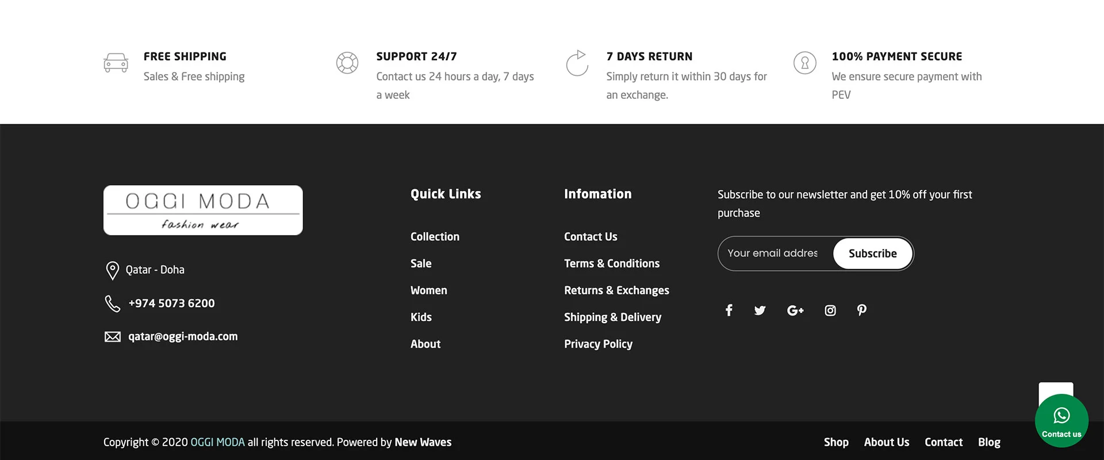The width and height of the screenshot is (1104, 460).
Task: Click the 7 DAYS RETURN heading
Action: [x=649, y=56]
